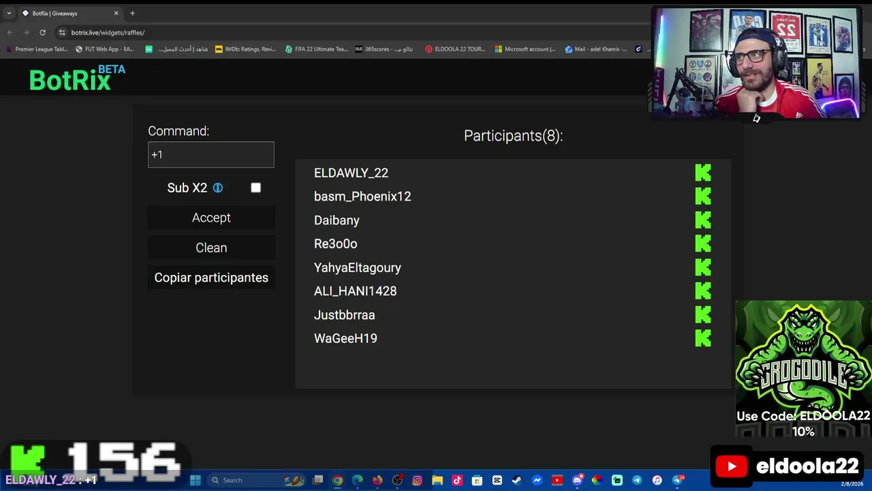Click the site info icon in address bar
Image resolution: width=872 pixels, height=491 pixels.
pyautogui.click(x=62, y=32)
